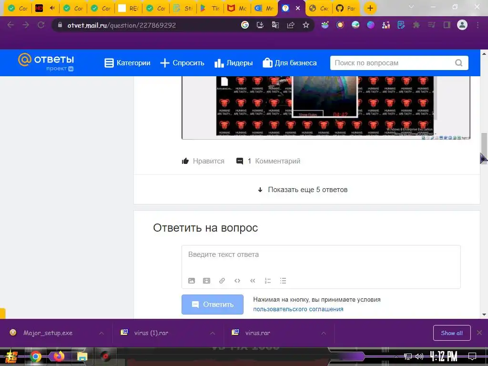Click the insert link icon in answer editor
488x366 pixels.
[222, 281]
